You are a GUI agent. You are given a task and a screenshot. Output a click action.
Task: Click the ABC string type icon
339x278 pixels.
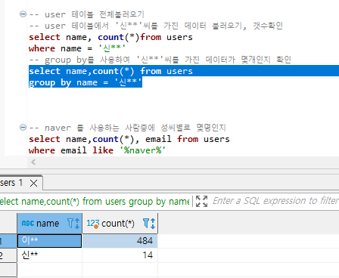point(28,224)
